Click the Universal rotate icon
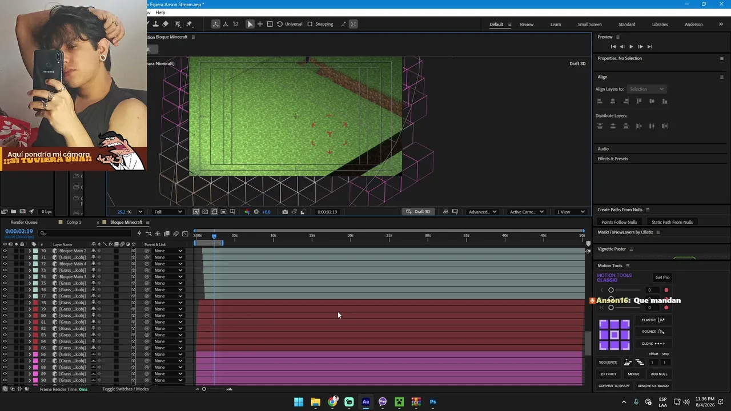731x411 pixels. pos(280,24)
